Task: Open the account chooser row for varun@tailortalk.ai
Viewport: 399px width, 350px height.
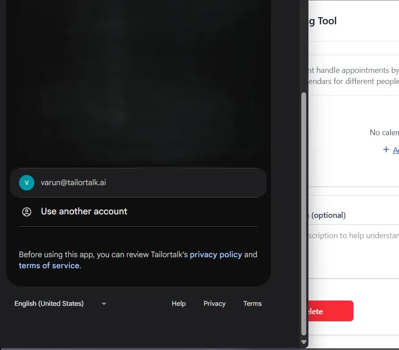Action: pyautogui.click(x=138, y=182)
